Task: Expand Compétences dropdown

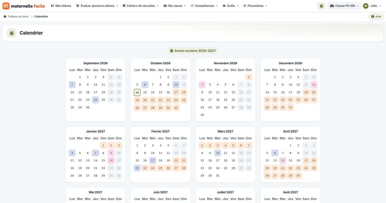Action: 204,6
